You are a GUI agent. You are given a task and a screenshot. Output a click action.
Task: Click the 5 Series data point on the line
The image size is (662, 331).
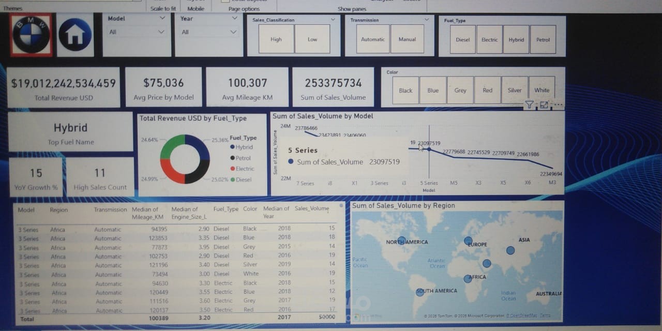pos(429,149)
